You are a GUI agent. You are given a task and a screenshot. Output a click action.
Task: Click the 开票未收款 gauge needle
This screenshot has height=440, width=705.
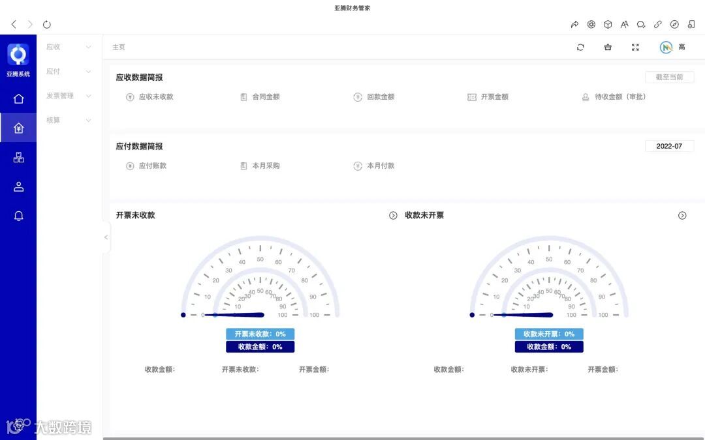pyautogui.click(x=234, y=315)
